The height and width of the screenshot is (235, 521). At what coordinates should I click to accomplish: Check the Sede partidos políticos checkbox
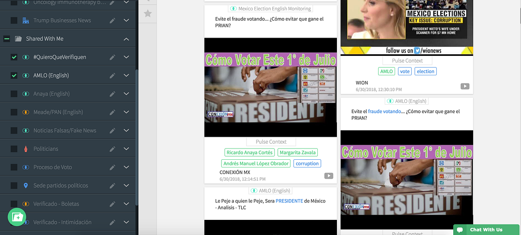click(14, 185)
